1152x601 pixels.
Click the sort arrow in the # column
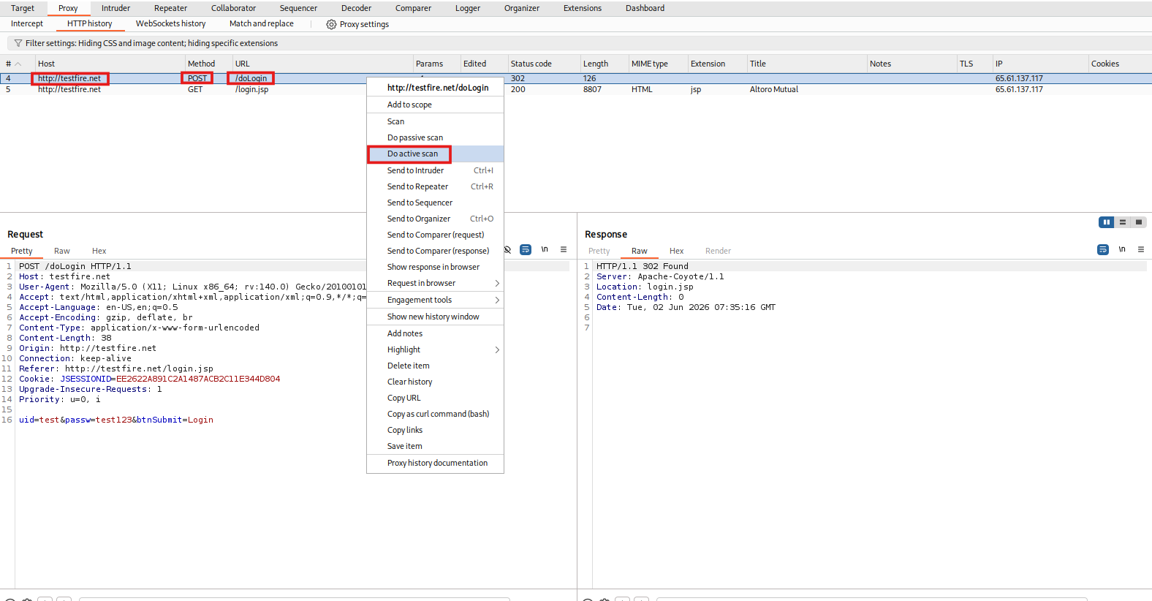point(18,64)
